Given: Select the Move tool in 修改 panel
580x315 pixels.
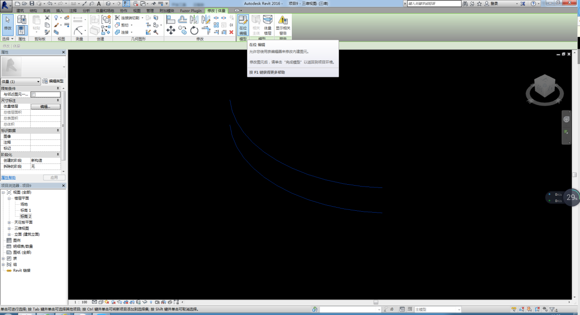Looking at the screenshot, I should coord(171,30).
